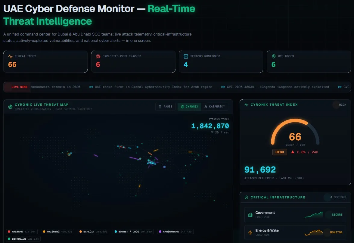
Task: Click the Exploited CVEs bug icon
Action: coord(98,56)
